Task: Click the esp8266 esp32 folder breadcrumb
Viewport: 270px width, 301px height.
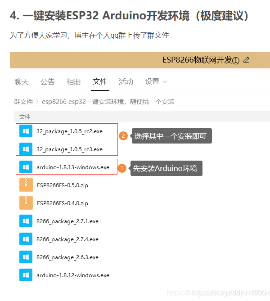Action: tap(108, 102)
